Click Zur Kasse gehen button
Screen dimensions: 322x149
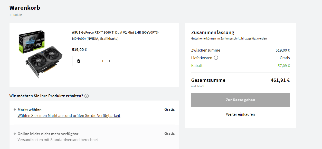[241, 100]
